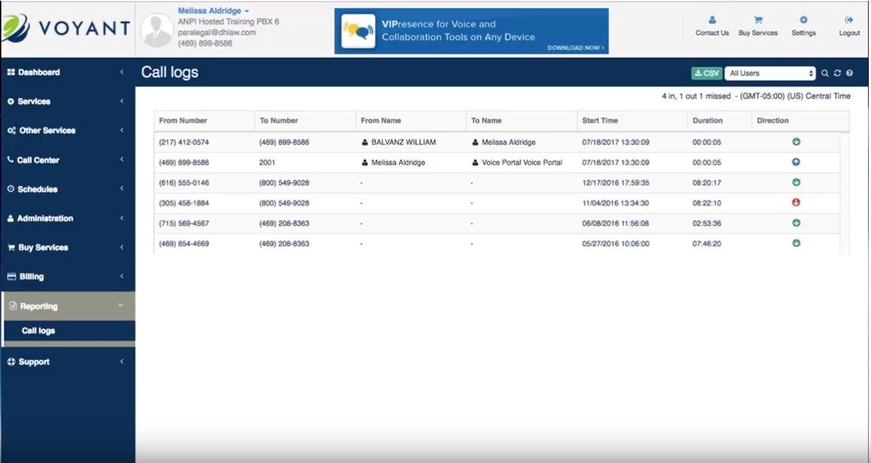Open the Settings gear icon

point(803,26)
